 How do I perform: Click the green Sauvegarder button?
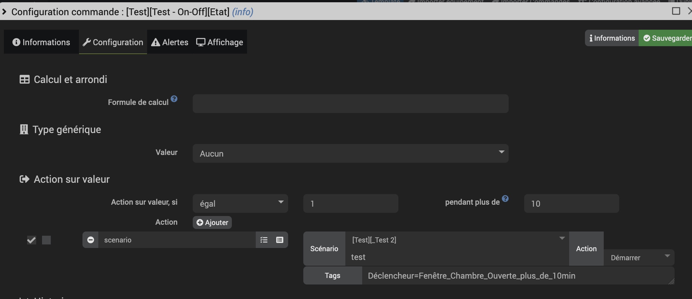667,38
